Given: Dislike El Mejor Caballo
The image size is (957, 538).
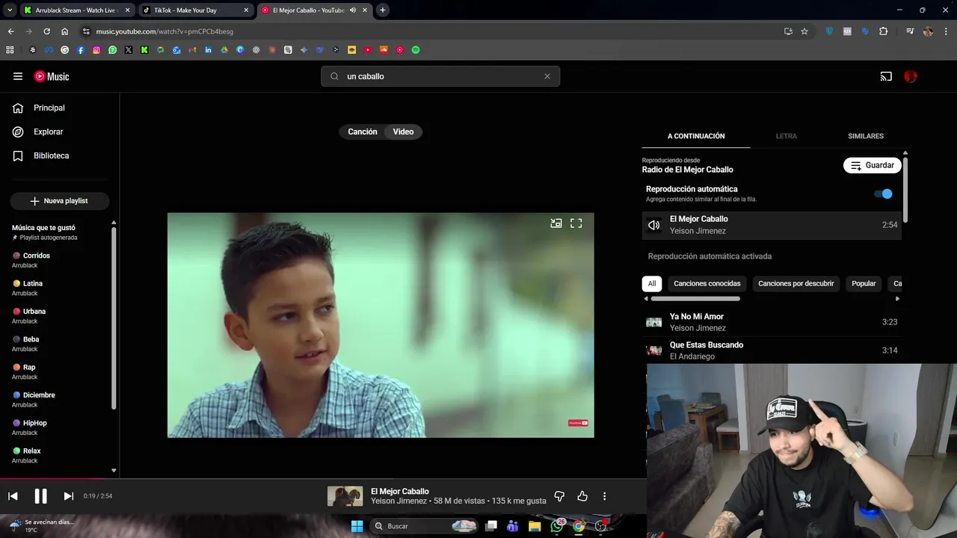Looking at the screenshot, I should pyautogui.click(x=559, y=496).
